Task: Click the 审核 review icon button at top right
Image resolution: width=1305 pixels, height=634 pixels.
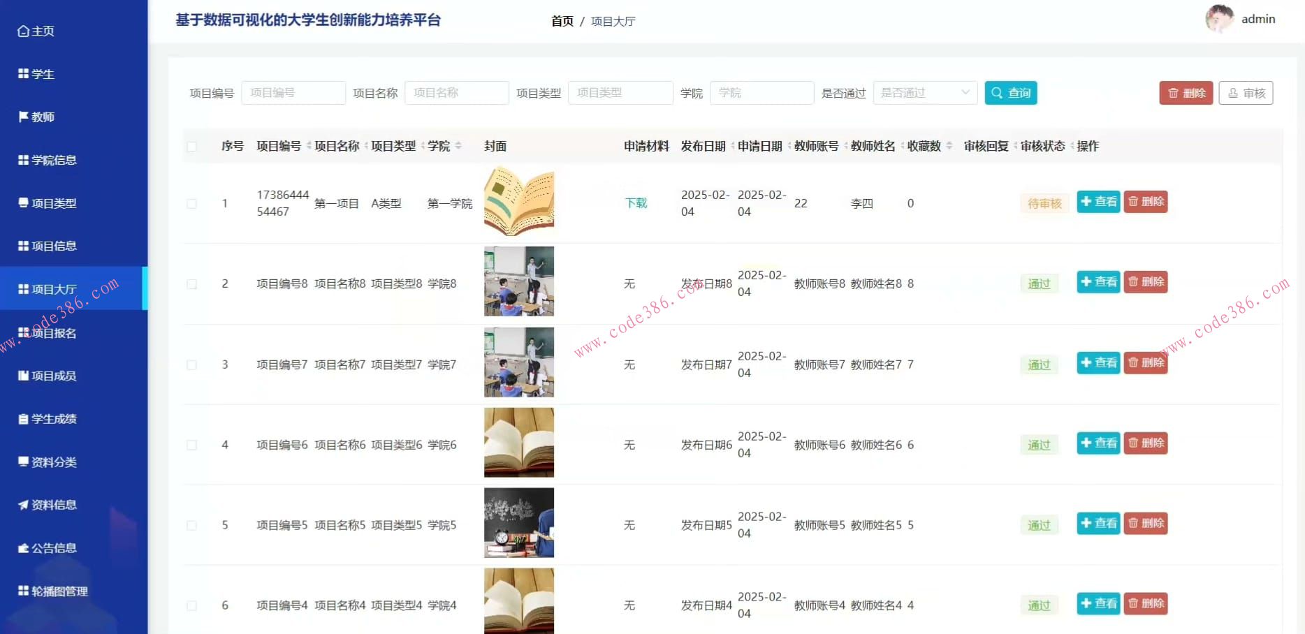Action: (x=1232, y=92)
